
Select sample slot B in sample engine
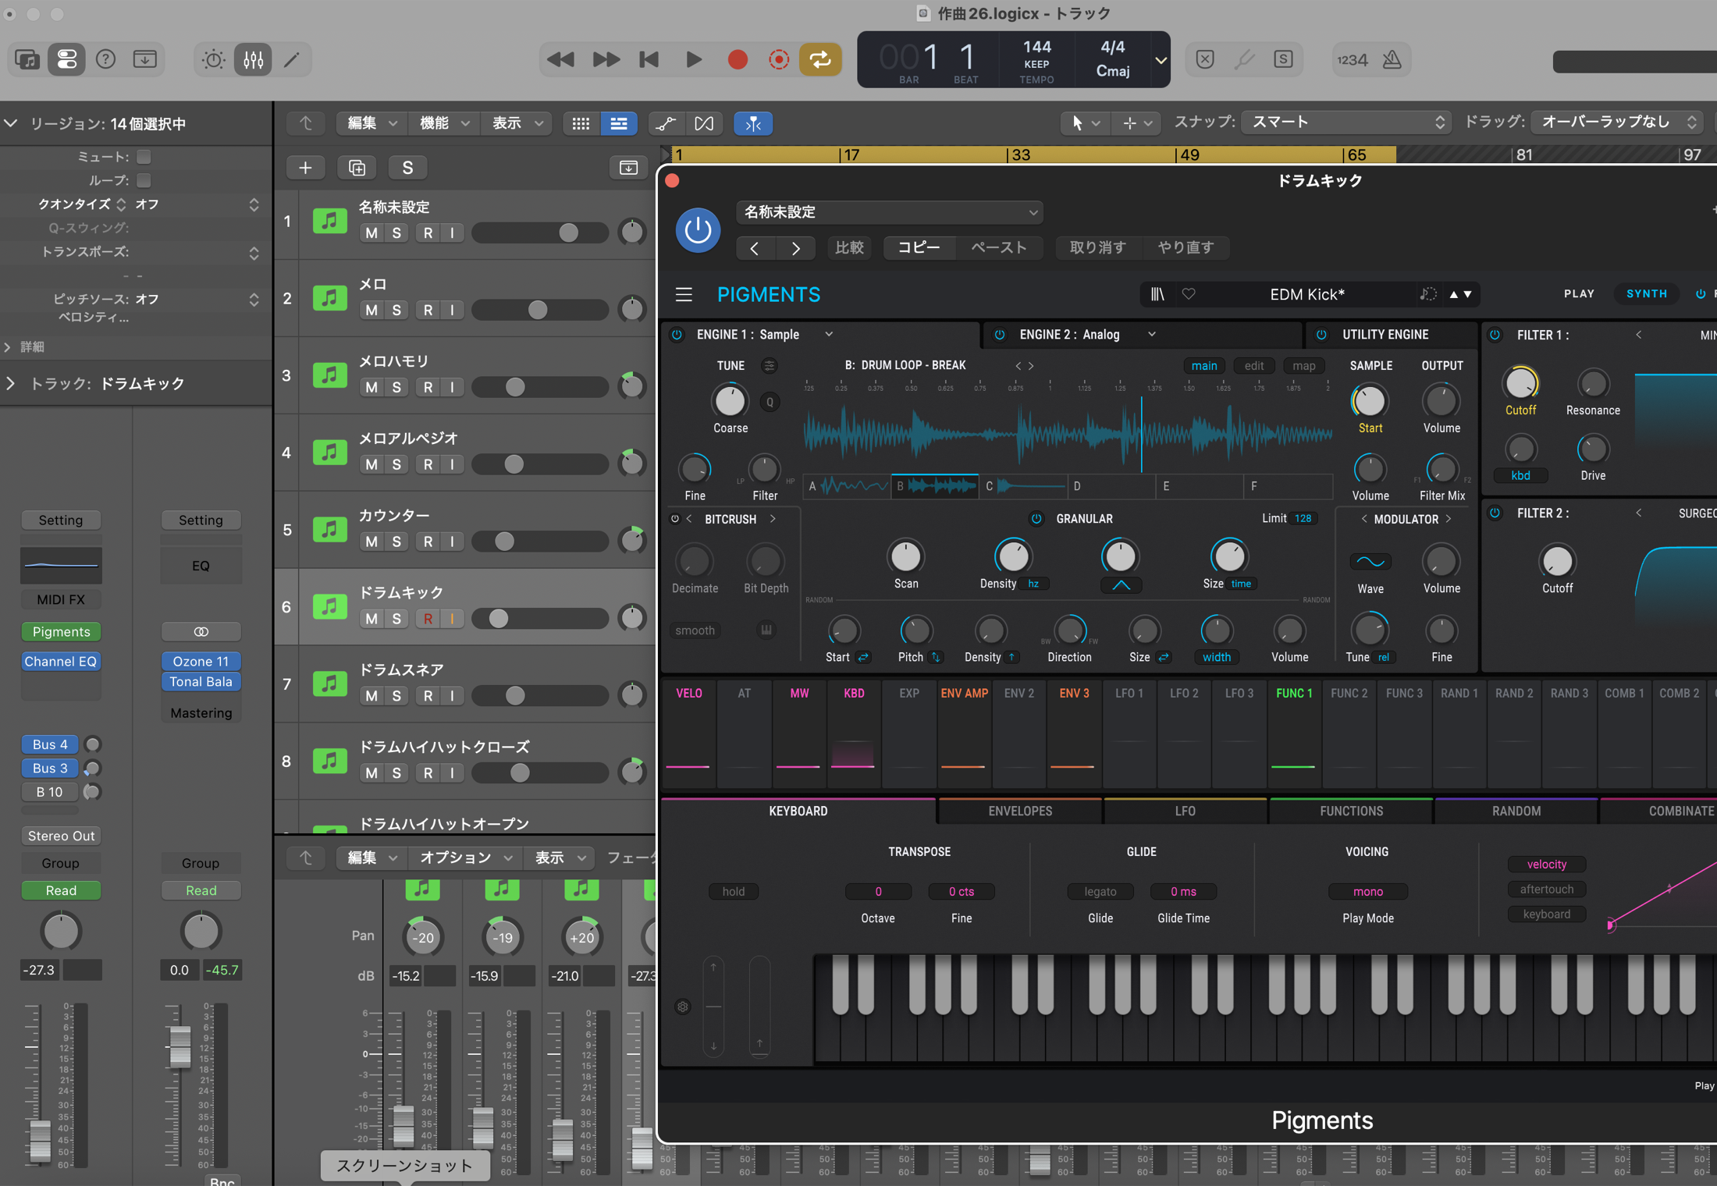tap(935, 486)
